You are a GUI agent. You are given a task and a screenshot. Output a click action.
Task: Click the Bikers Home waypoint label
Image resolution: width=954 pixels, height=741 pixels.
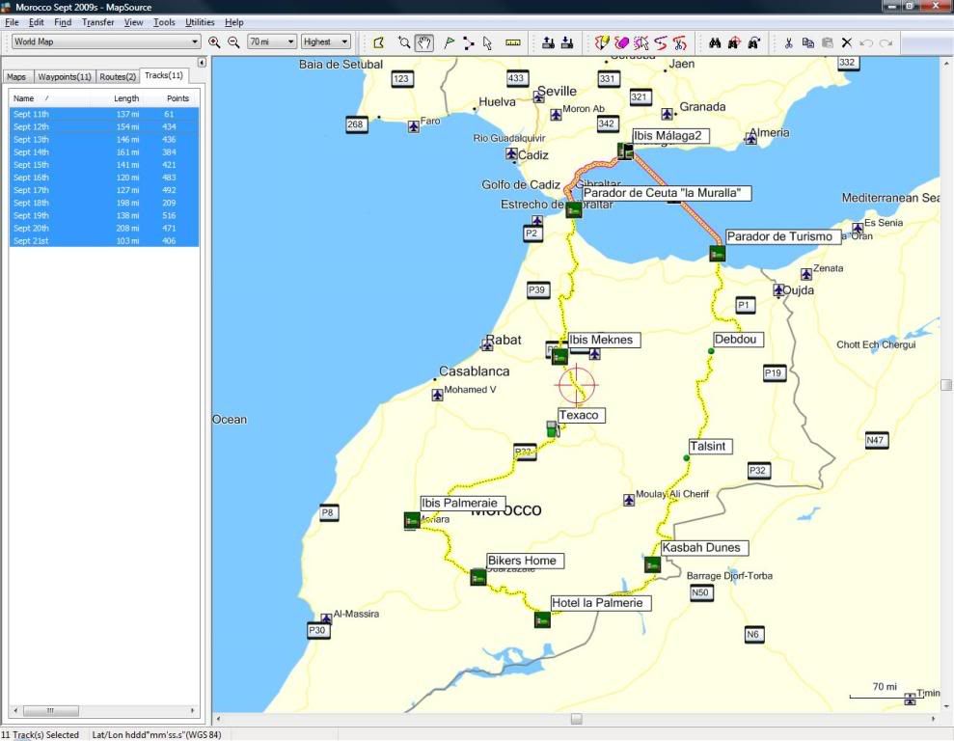tap(525, 561)
